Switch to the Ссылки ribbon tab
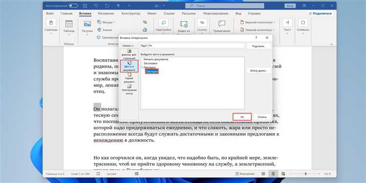This screenshot has height=183, width=366. (169, 14)
